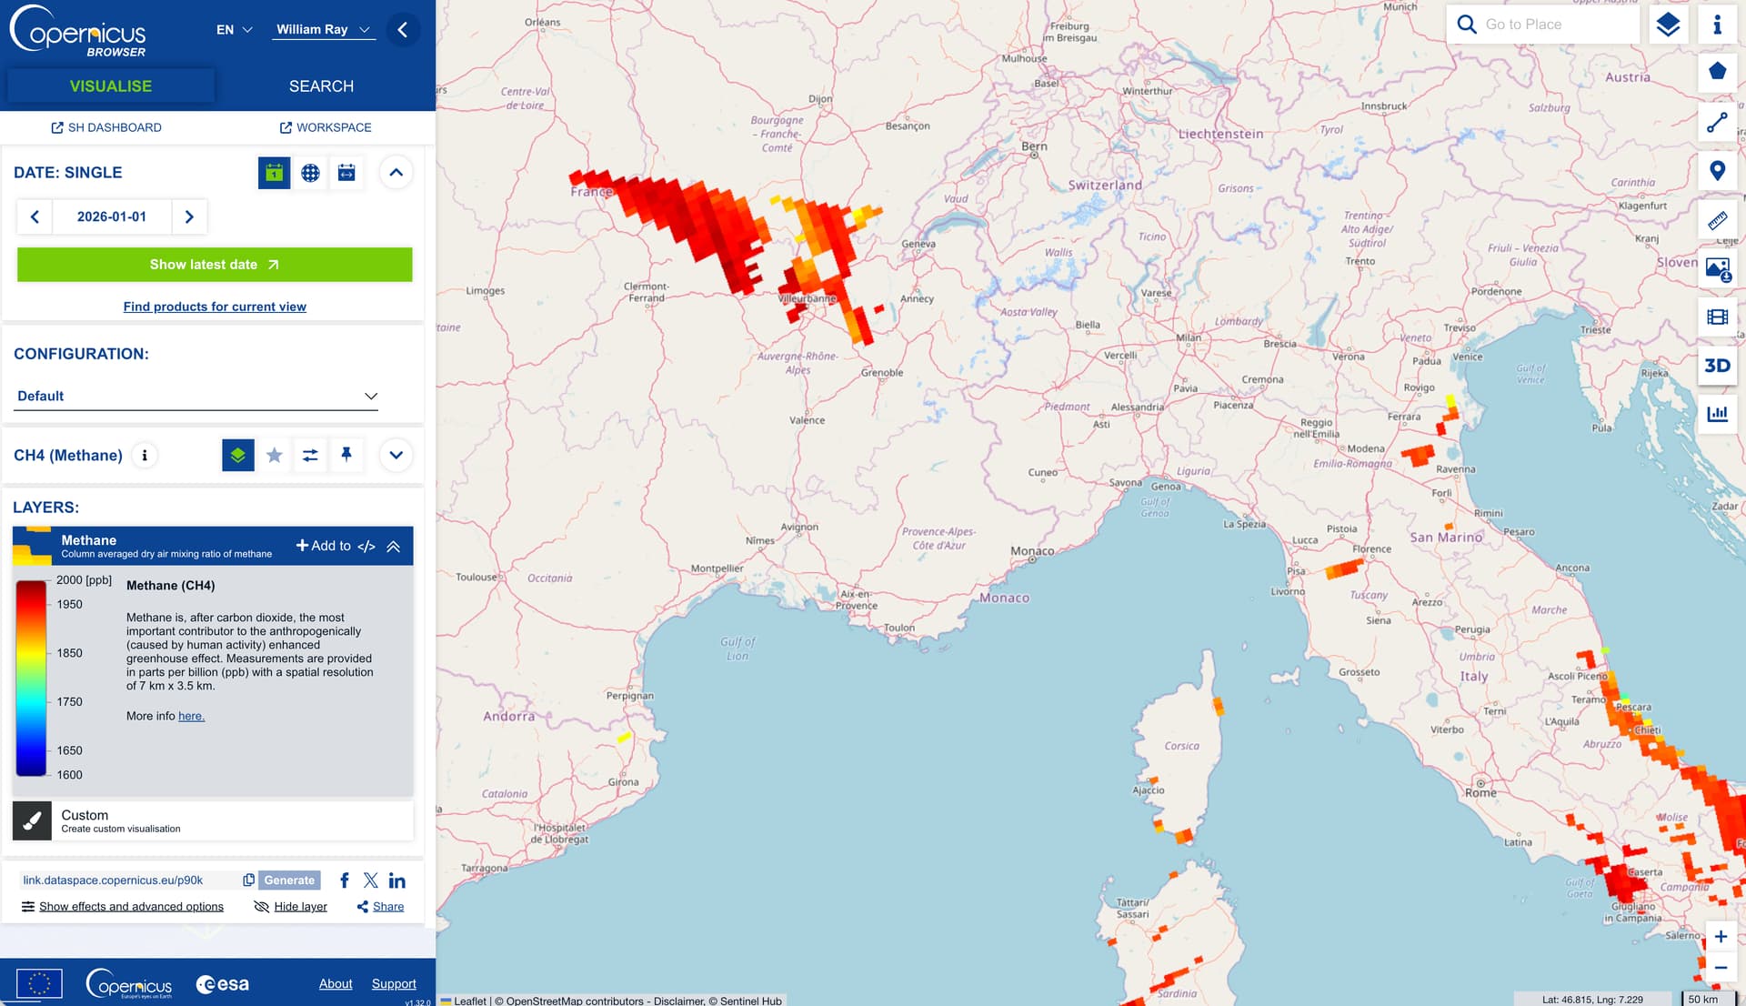Switch to 3D terrain view

coord(1717,366)
